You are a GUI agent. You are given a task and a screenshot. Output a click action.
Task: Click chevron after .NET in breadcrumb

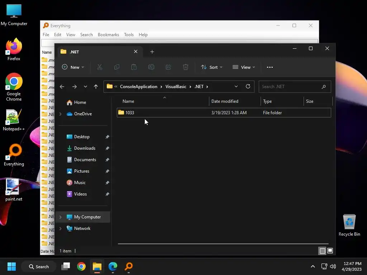[207, 87]
